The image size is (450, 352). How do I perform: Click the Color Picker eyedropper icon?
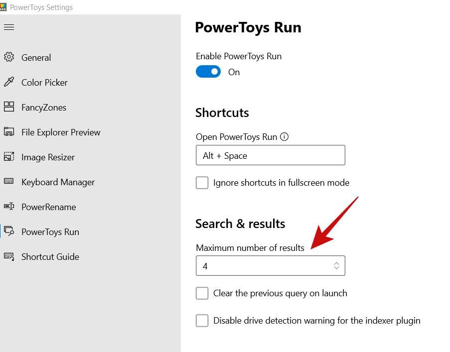[9, 82]
